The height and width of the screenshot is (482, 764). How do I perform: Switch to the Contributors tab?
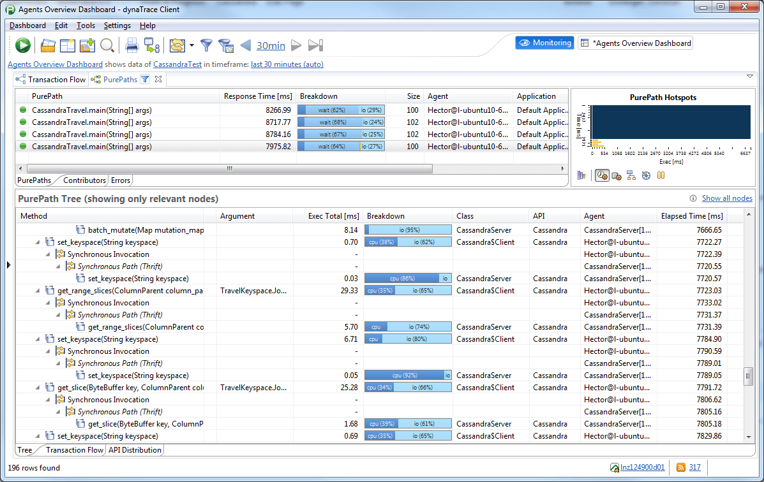pos(84,180)
